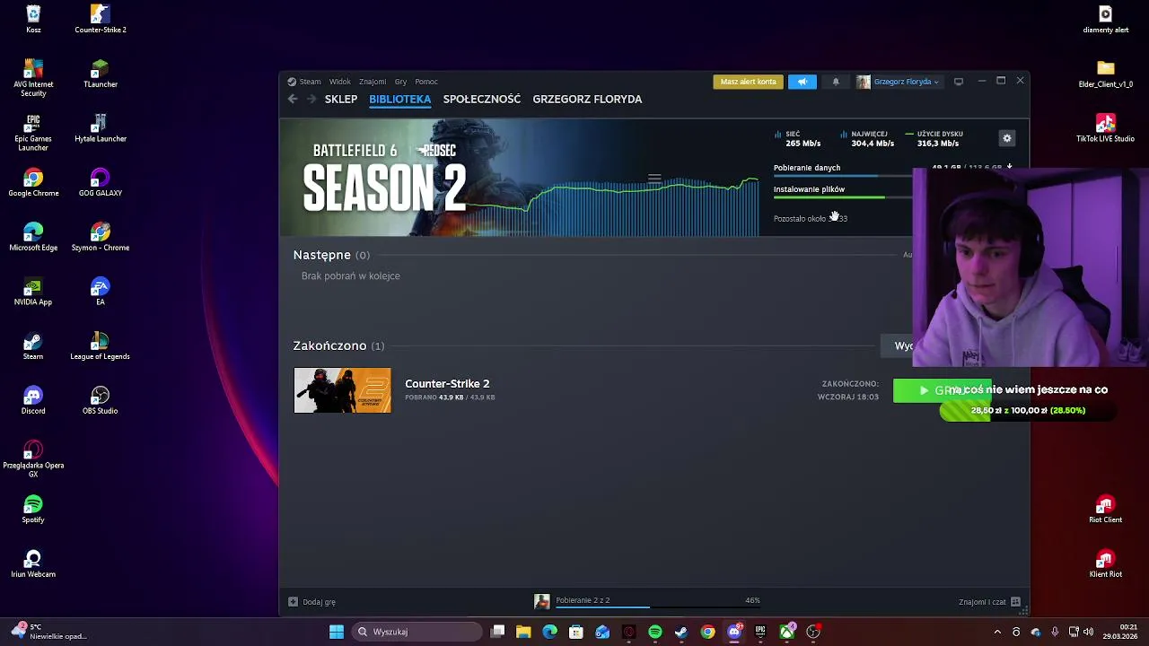Open download settings gear icon

pos(1006,138)
